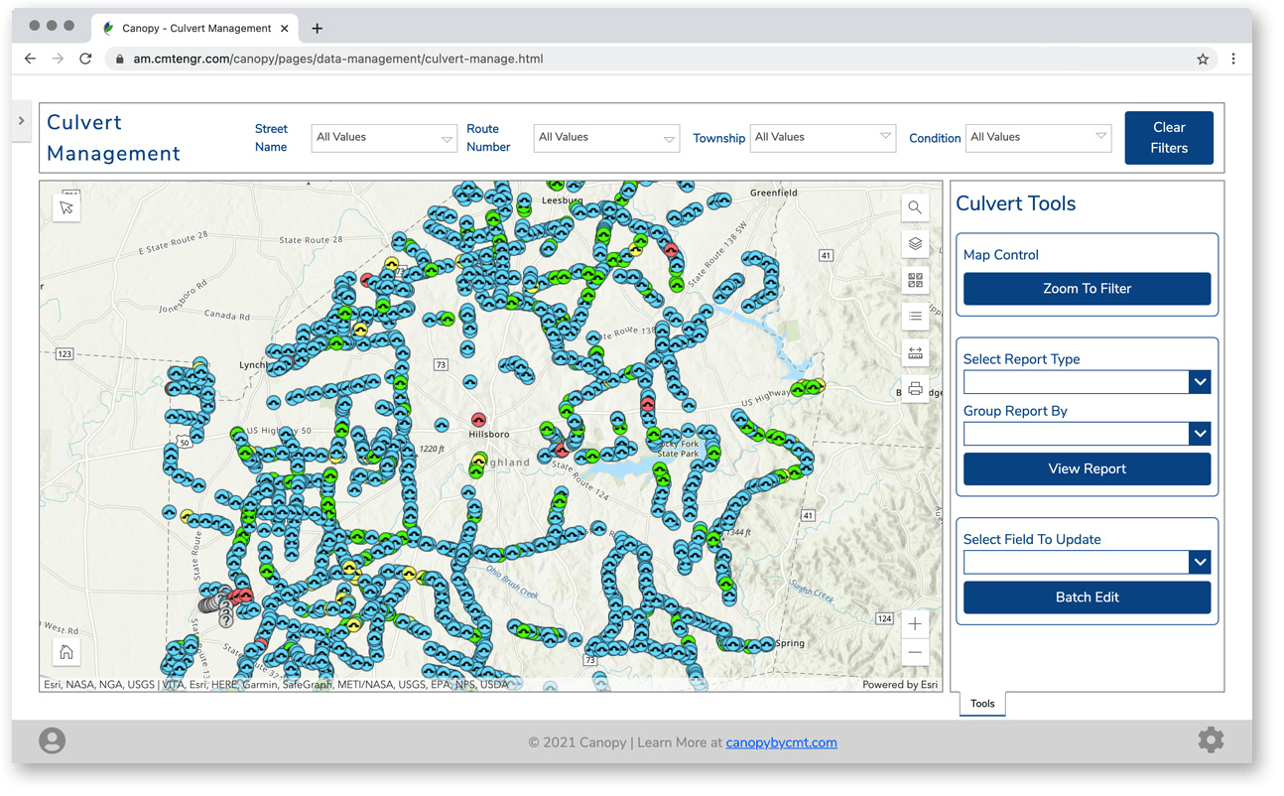Image resolution: width=1284 pixels, height=796 pixels.
Task: Click the View Report button
Action: (1088, 468)
